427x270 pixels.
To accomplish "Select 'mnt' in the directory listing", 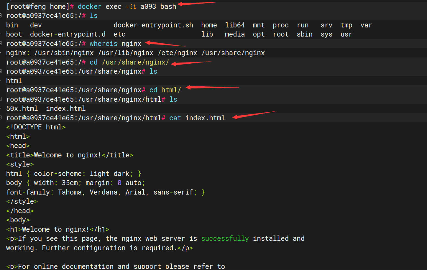I will coord(259,25).
